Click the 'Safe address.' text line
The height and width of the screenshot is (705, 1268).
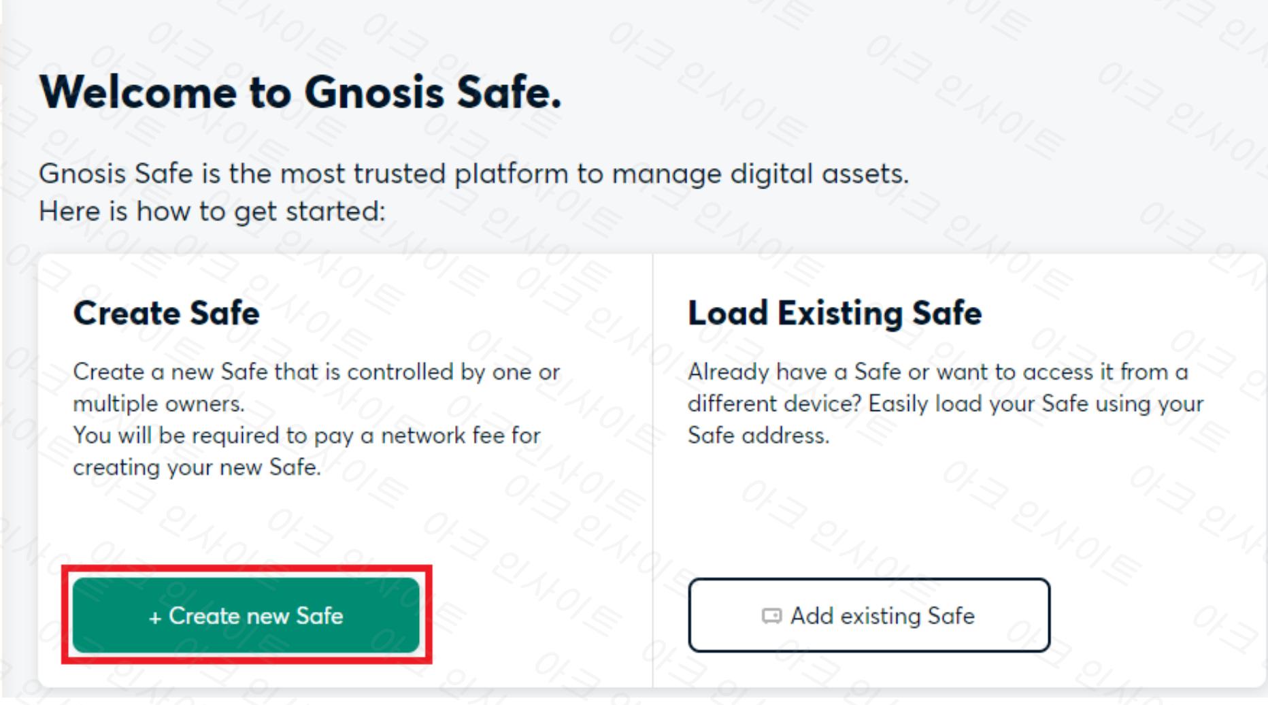(x=758, y=436)
